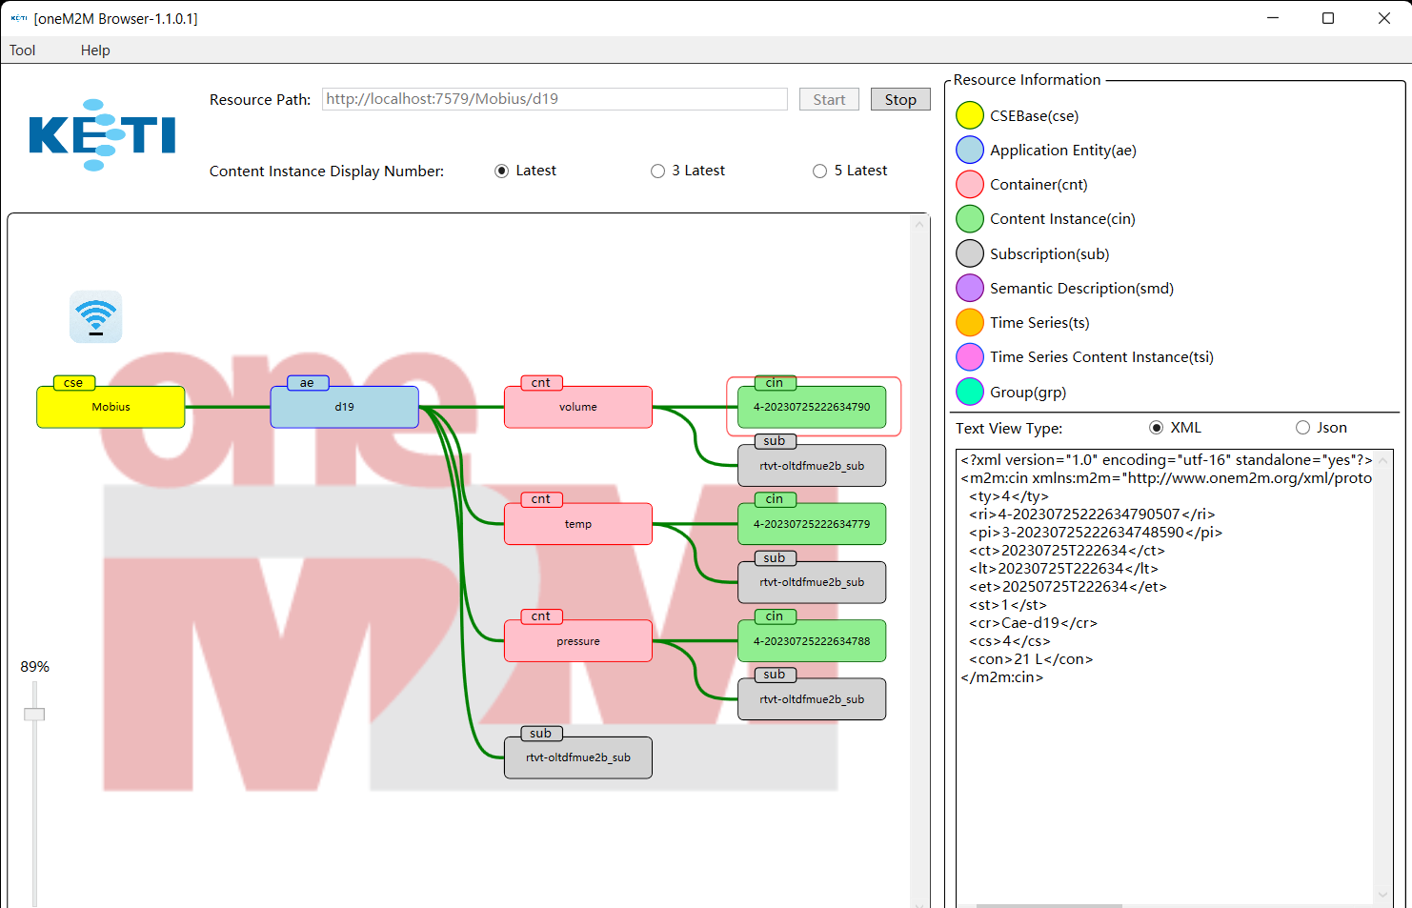Select the sub node under volume

pos(812,466)
